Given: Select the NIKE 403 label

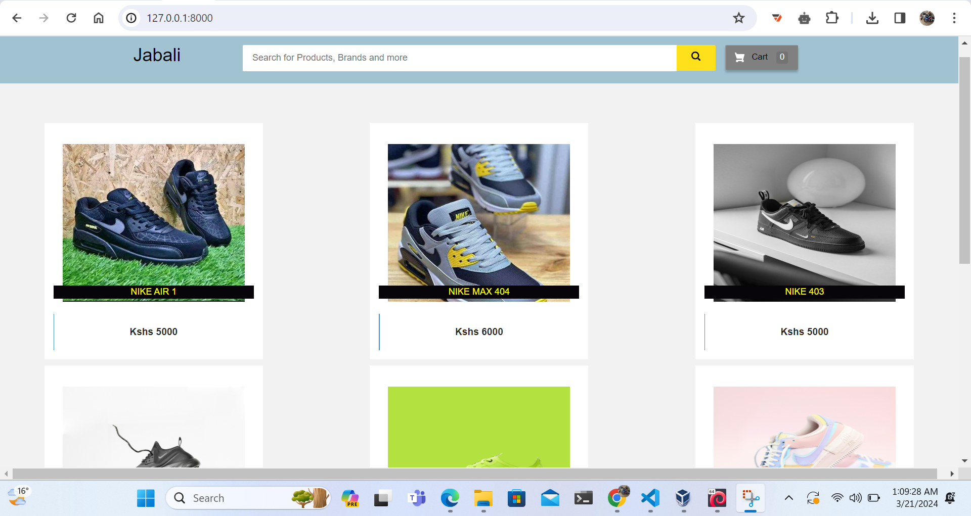Looking at the screenshot, I should click(805, 292).
